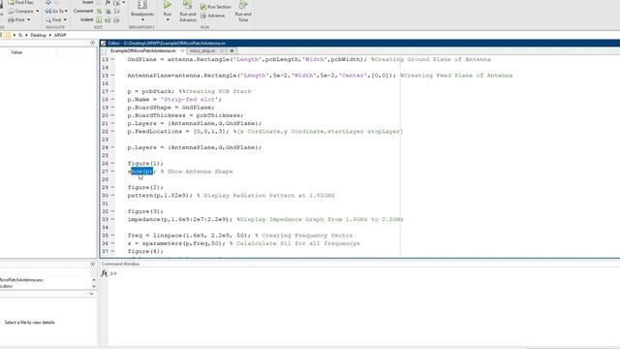Switch to the micro_strip.m tab
The width and height of the screenshot is (620, 349).
tap(202, 51)
